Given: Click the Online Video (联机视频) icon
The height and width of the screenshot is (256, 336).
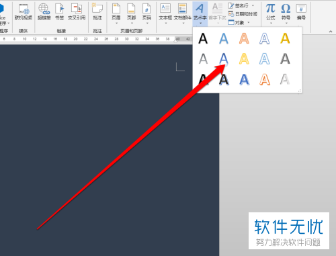Looking at the screenshot, I should [x=24, y=12].
